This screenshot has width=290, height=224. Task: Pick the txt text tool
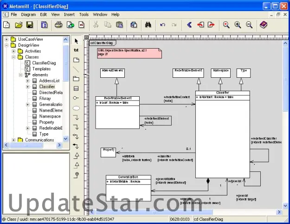point(77,50)
